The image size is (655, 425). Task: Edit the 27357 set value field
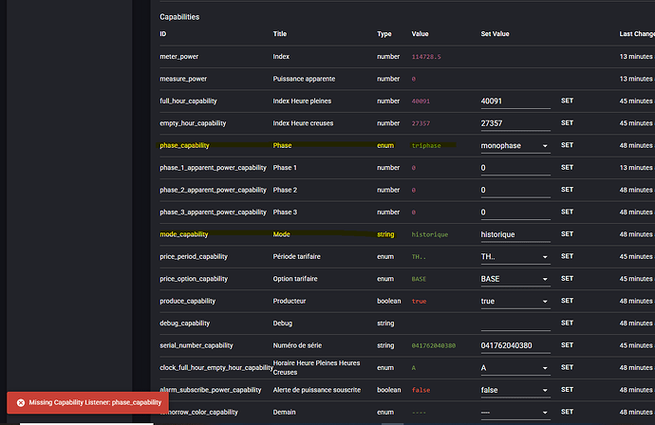515,123
